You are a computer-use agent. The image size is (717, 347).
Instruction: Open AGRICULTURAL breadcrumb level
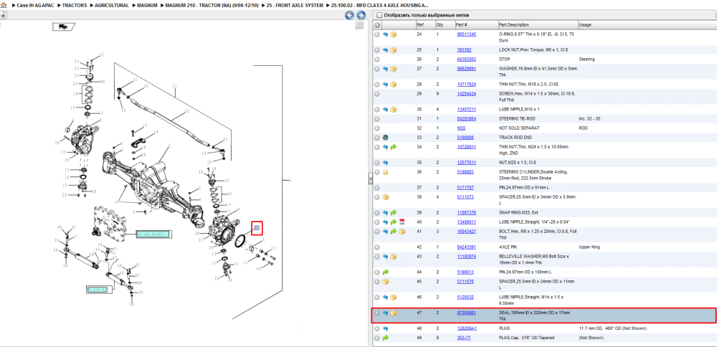tap(111, 5)
